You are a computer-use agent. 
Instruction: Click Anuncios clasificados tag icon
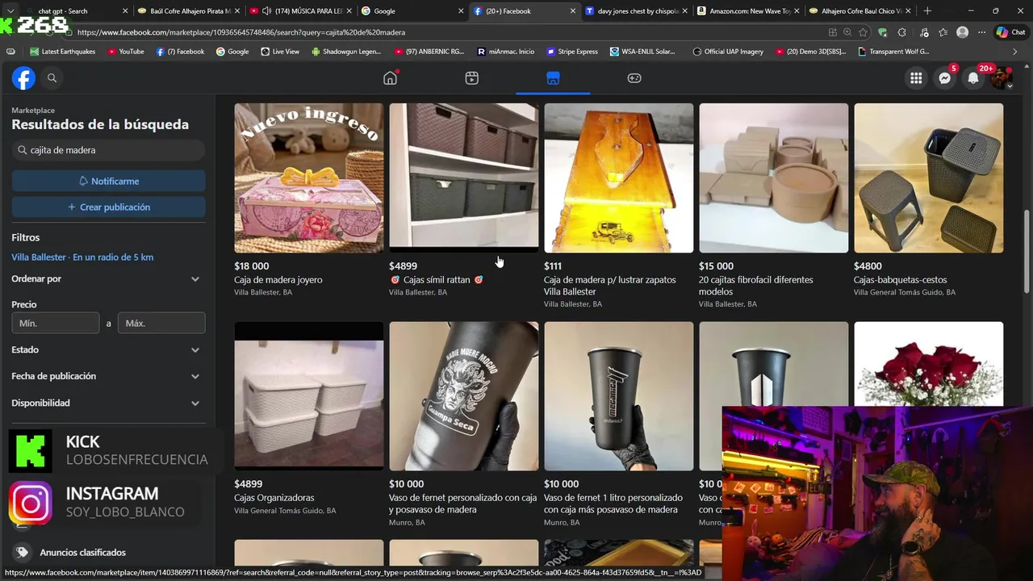point(23,553)
